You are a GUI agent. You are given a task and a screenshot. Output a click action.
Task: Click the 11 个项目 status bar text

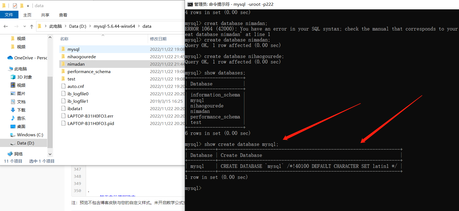pos(13,161)
